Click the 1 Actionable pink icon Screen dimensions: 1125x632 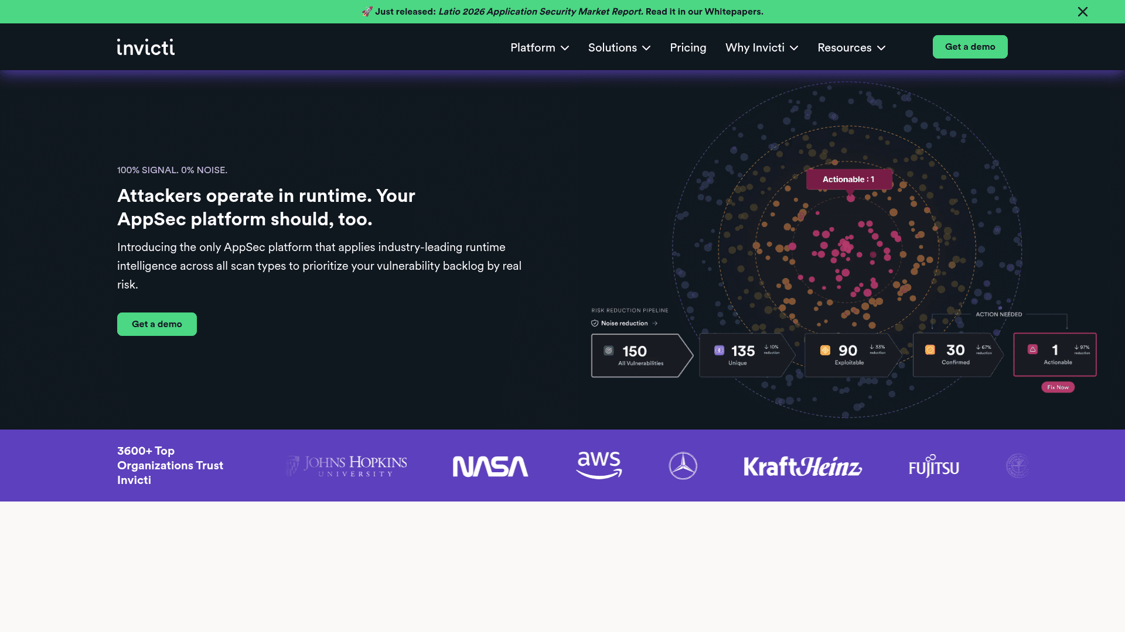point(1032,349)
